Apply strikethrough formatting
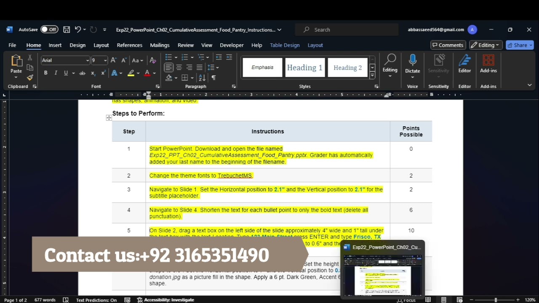 [x=83, y=73]
